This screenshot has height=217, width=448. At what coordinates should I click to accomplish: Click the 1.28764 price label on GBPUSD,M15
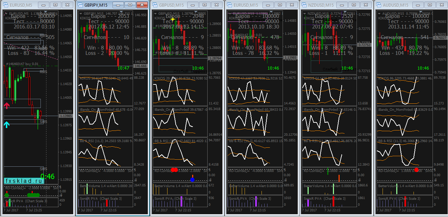tap(215, 58)
